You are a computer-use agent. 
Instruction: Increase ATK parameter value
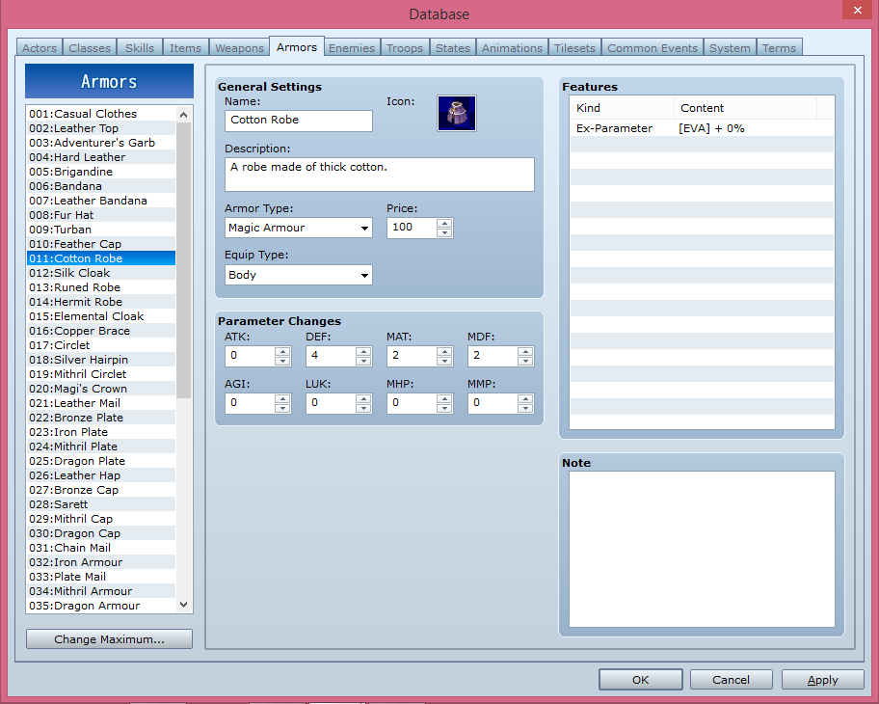point(282,351)
